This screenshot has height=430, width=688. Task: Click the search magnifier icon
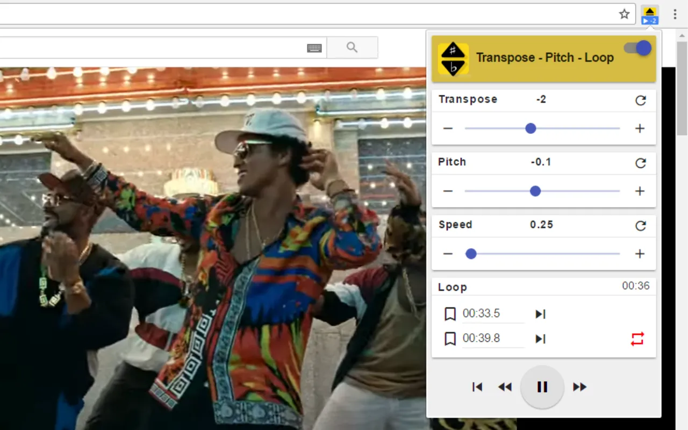(352, 48)
